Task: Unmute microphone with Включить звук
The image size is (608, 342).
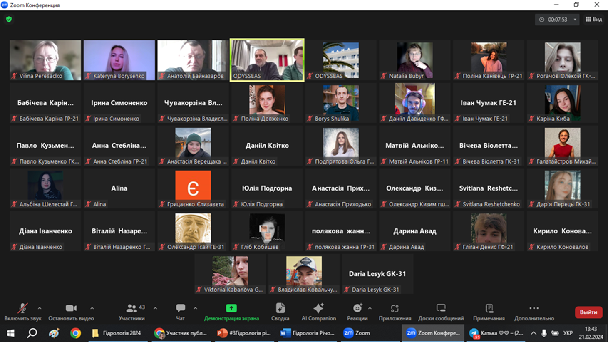Action: pyautogui.click(x=22, y=312)
